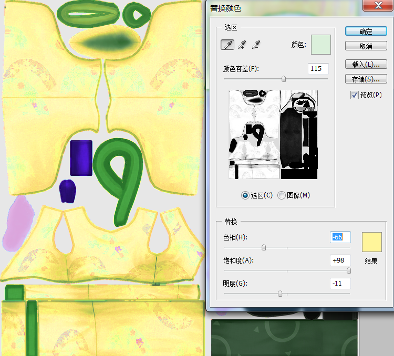Select the add to sample eyedropper
The height and width of the screenshot is (356, 394).
pos(242,45)
